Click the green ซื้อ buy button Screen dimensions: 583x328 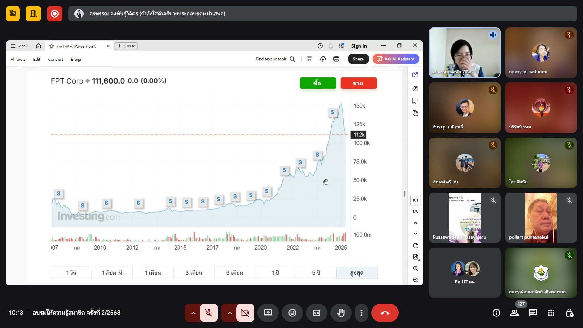pos(318,83)
